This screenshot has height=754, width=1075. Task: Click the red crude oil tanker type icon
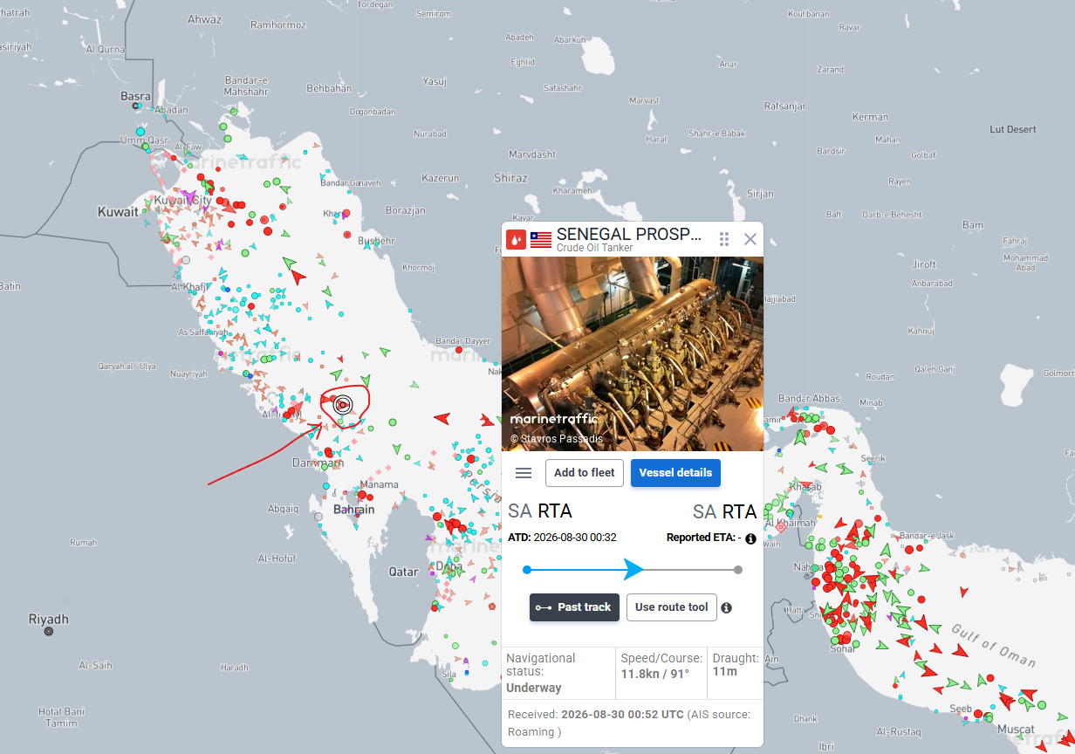pos(517,239)
